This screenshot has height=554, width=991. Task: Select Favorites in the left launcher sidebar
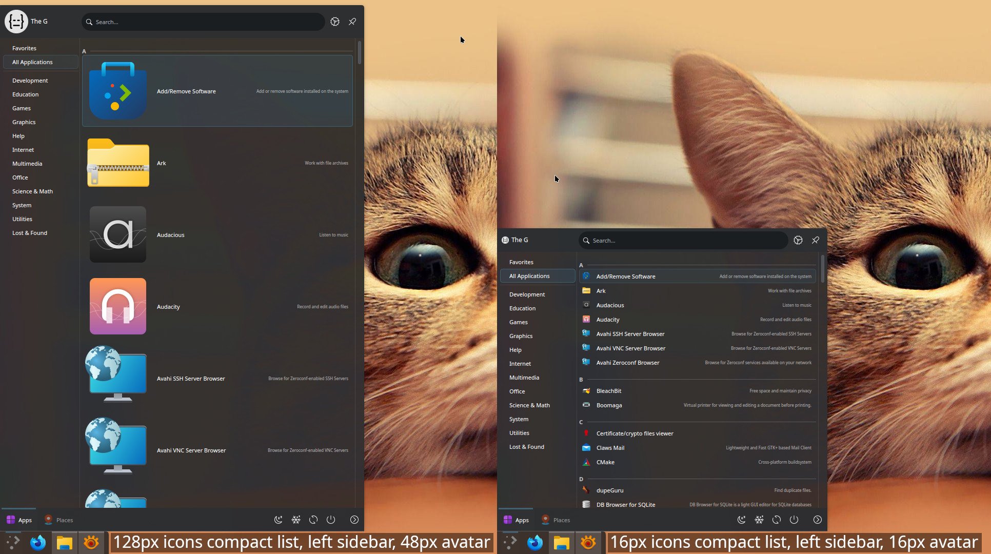point(41,48)
